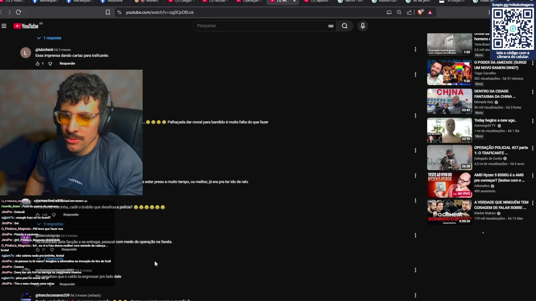
Task: Open the Brave Shields lion icon
Action: coord(420,12)
